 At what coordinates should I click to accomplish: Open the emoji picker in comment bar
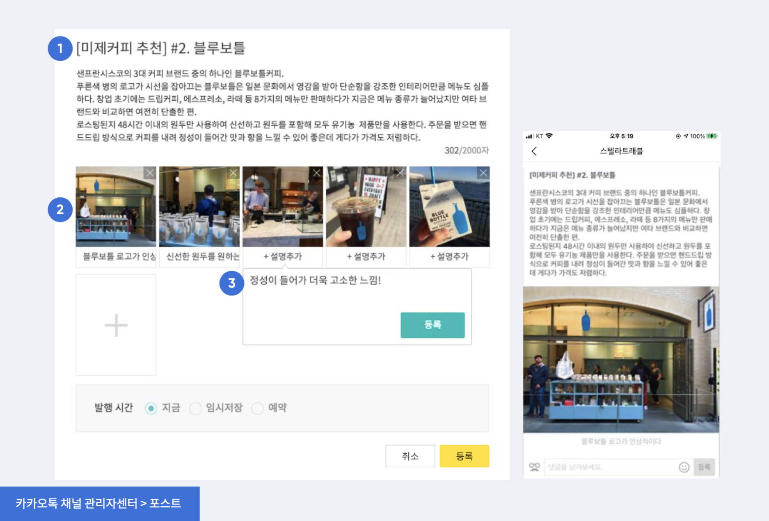[x=684, y=467]
